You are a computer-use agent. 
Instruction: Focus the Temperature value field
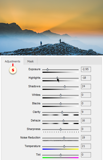click(x=86, y=146)
